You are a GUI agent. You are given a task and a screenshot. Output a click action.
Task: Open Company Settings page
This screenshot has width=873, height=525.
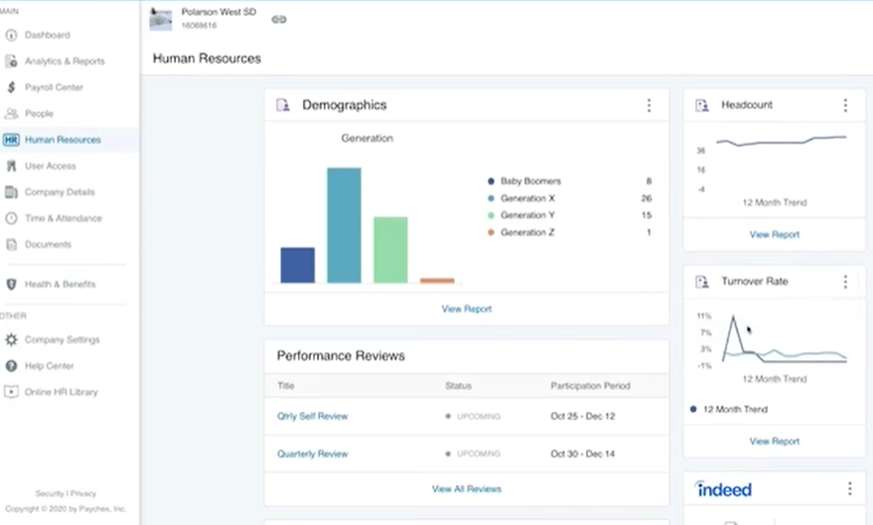(x=63, y=339)
